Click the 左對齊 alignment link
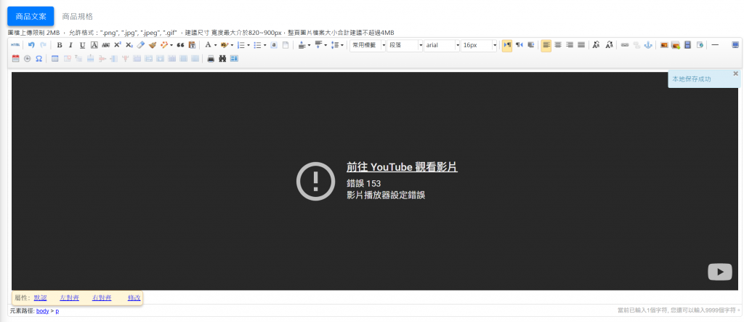 [70, 298]
